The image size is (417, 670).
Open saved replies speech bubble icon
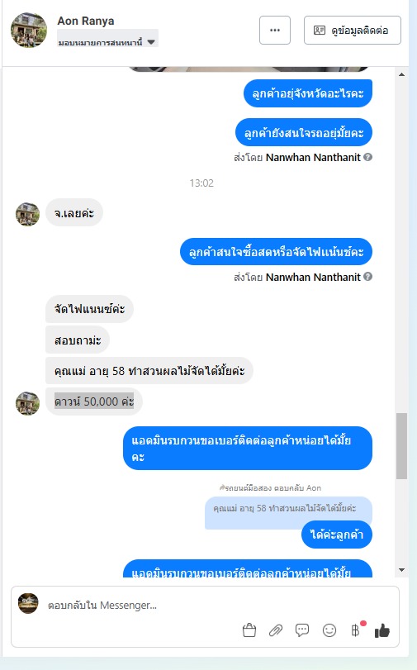302,630
